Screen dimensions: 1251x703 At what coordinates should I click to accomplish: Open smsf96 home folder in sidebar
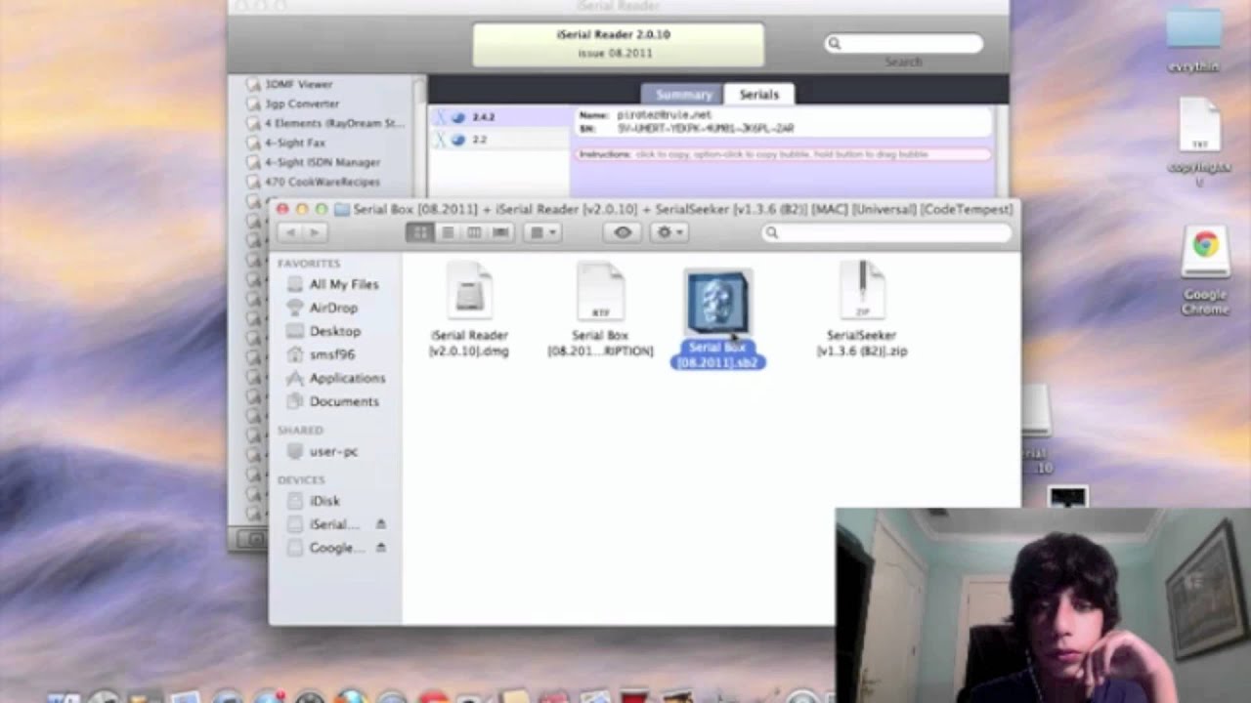pyautogui.click(x=334, y=354)
